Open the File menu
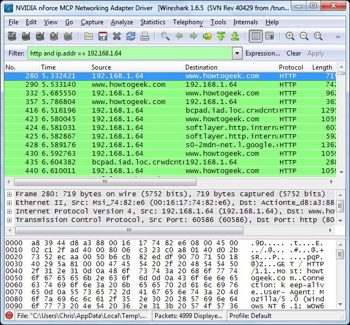Image resolution: width=350 pixels, height=325 pixels. pyautogui.click(x=13, y=22)
